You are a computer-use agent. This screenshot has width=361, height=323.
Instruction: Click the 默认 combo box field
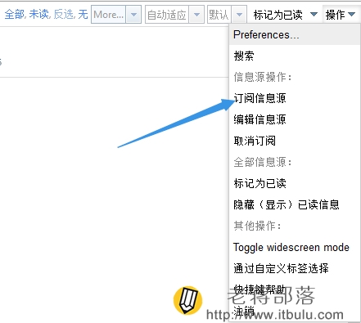[x=219, y=15]
